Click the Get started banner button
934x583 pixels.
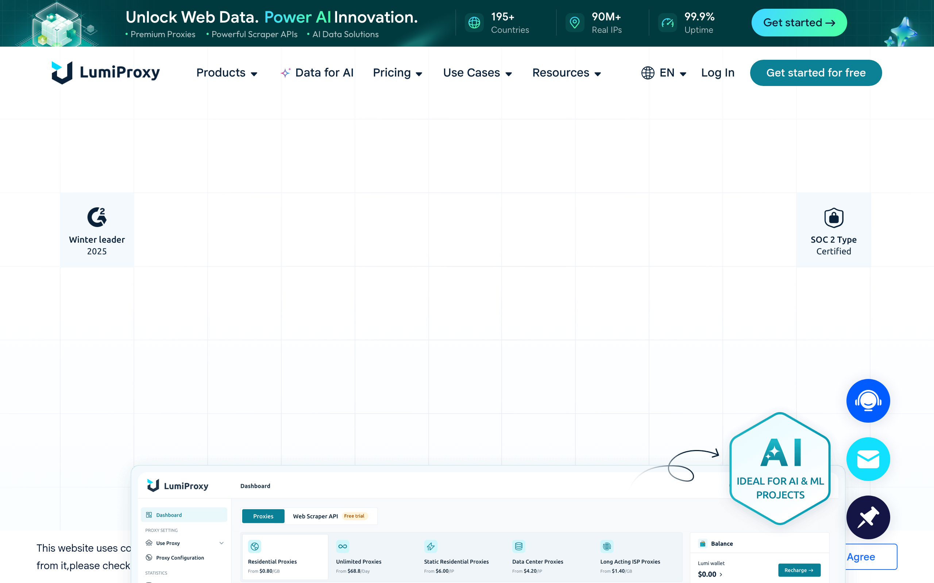click(799, 23)
